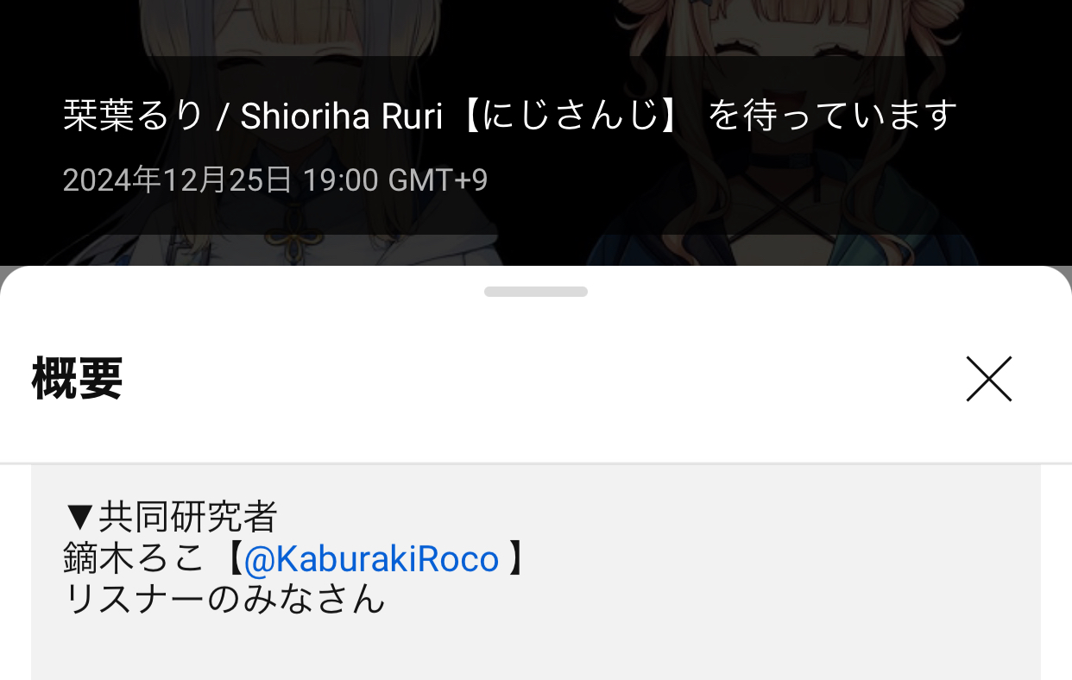Image resolution: width=1072 pixels, height=680 pixels.
Task: Click the ▼ triangle before 共同研究者
Action: click(x=79, y=517)
